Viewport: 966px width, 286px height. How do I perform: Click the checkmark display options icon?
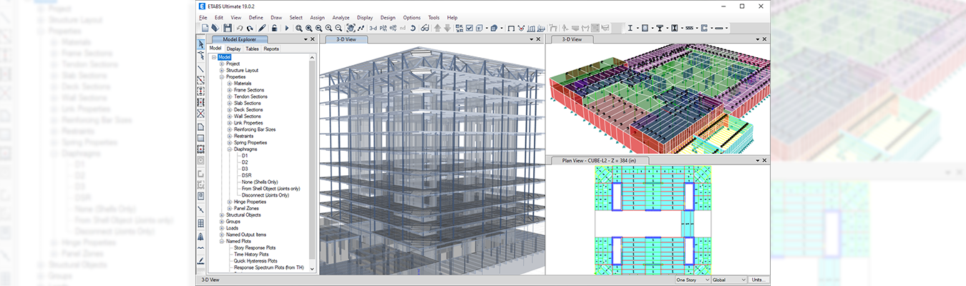tap(469, 28)
